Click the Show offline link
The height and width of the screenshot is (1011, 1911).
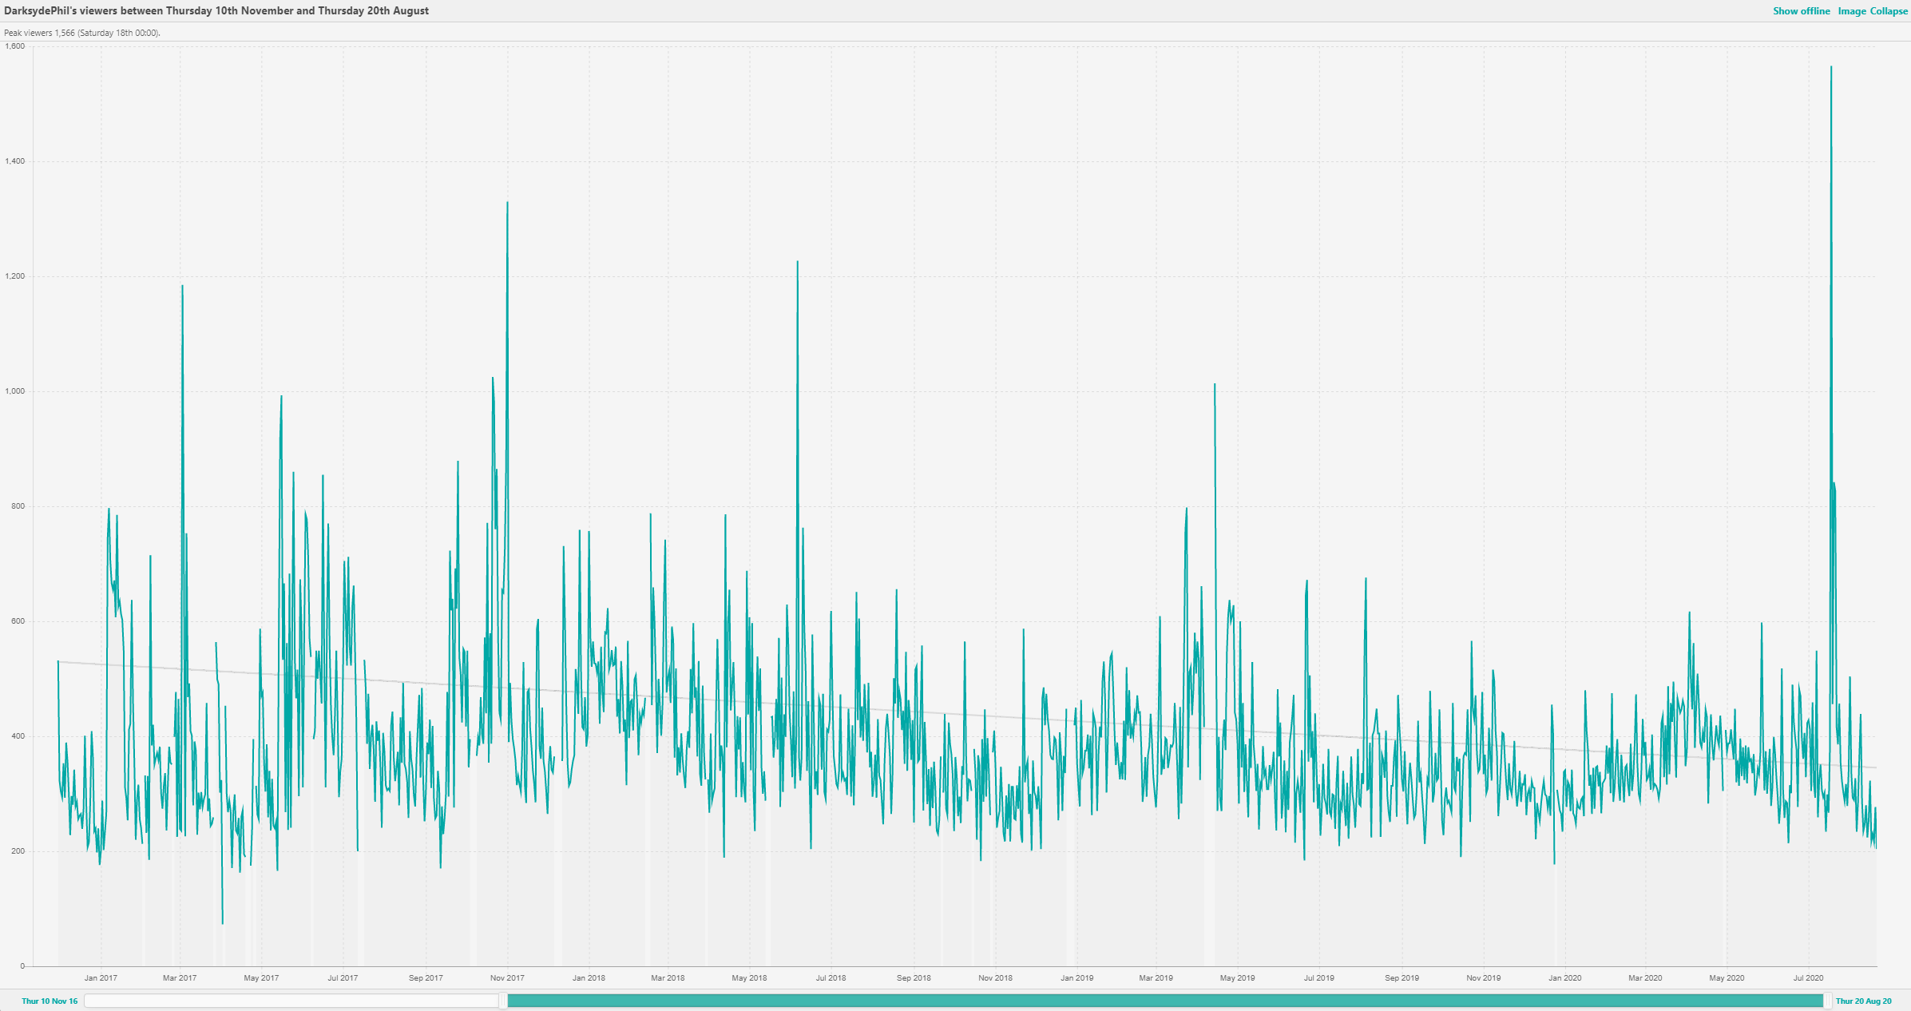[x=1801, y=11]
